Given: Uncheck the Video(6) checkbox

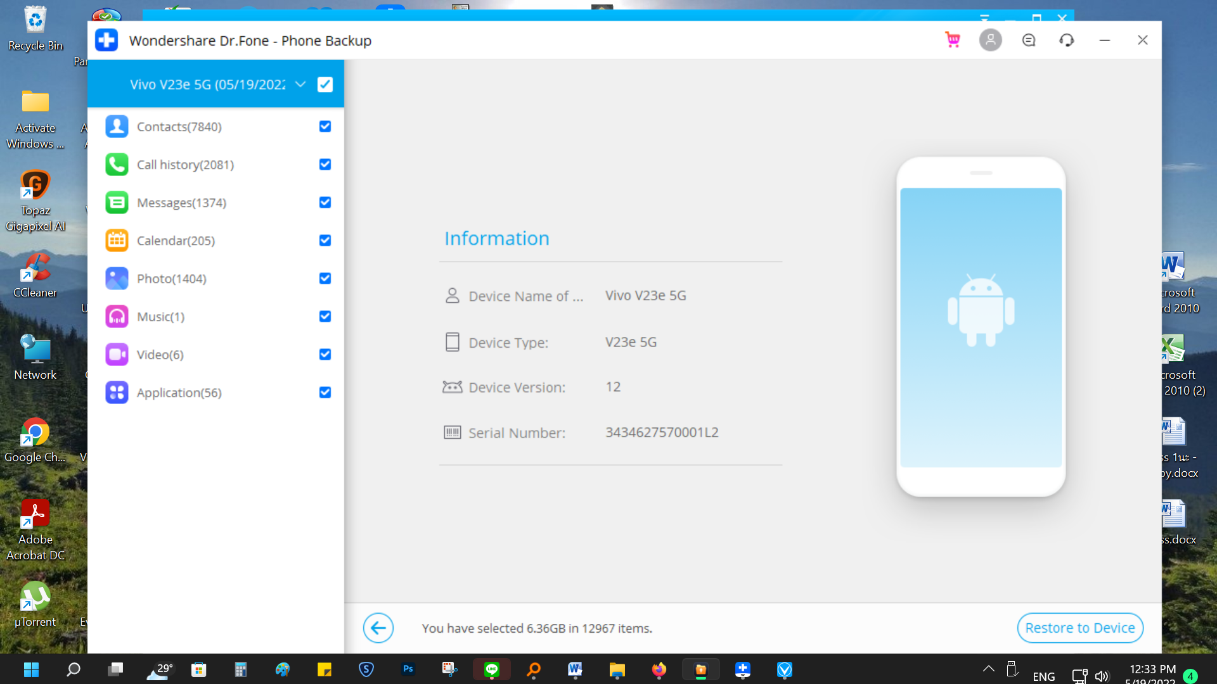Looking at the screenshot, I should 325,355.
